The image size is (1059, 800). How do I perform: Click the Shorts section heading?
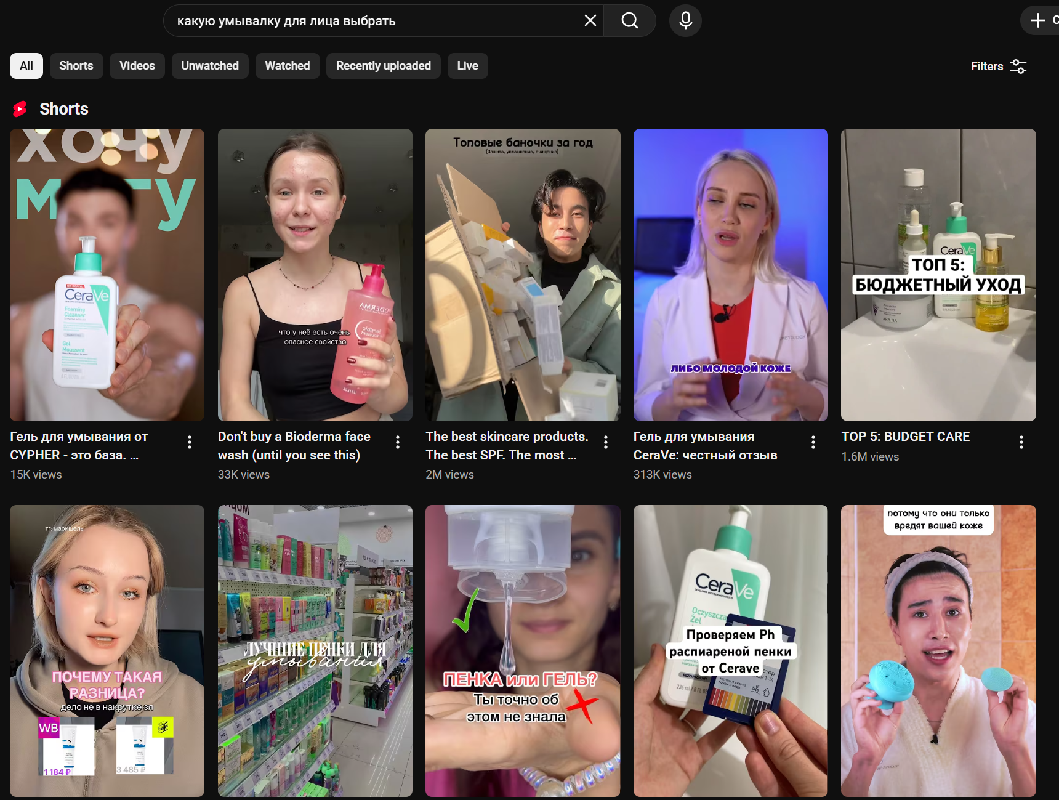point(64,109)
